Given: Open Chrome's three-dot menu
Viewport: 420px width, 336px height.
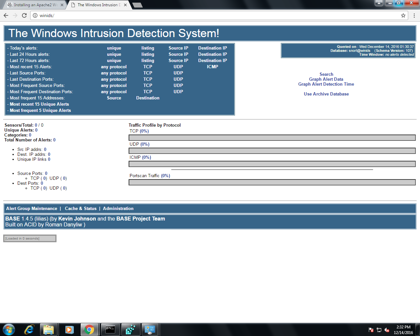Looking at the screenshot, I should 414,15.
